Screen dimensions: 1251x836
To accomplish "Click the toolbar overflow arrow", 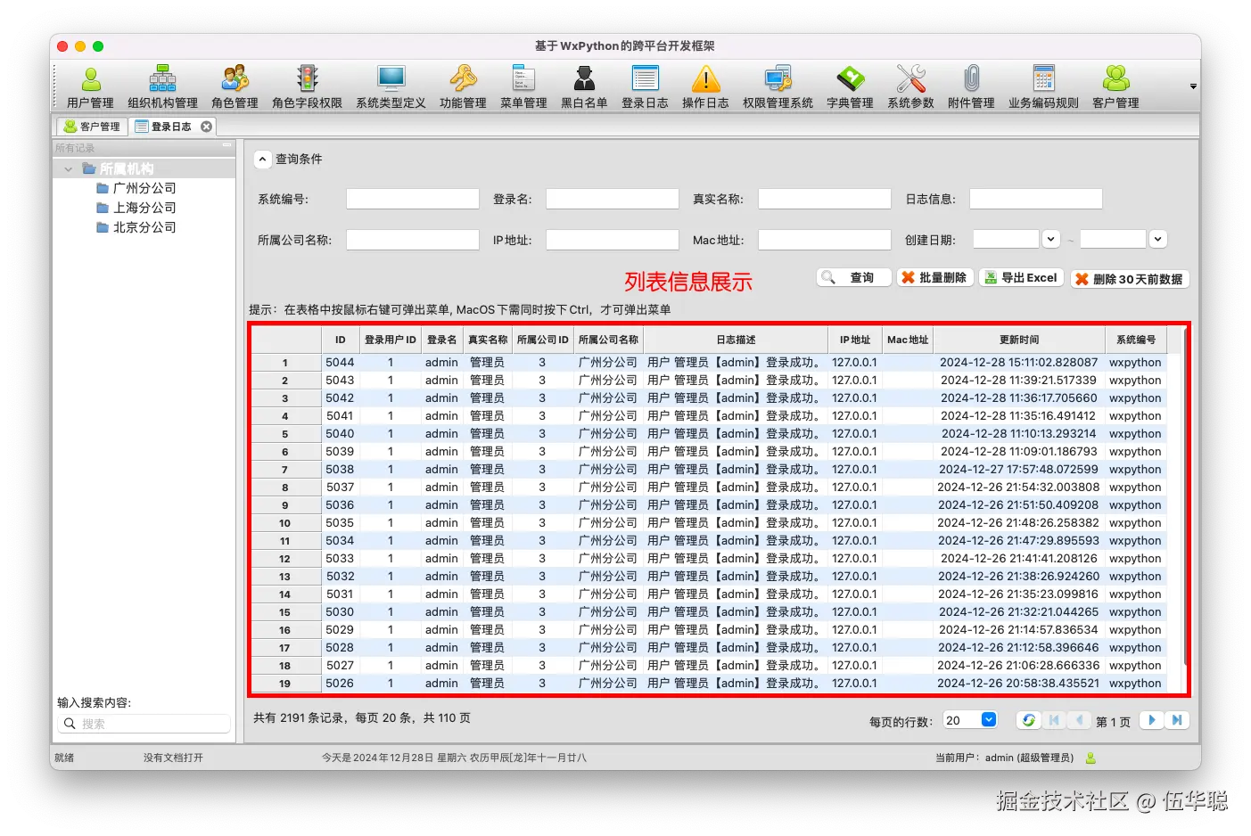I will [1193, 86].
